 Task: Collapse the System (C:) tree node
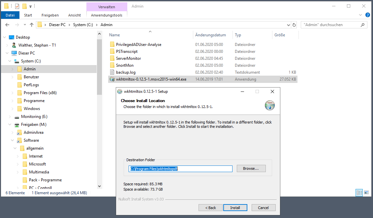pyautogui.click(x=10, y=61)
